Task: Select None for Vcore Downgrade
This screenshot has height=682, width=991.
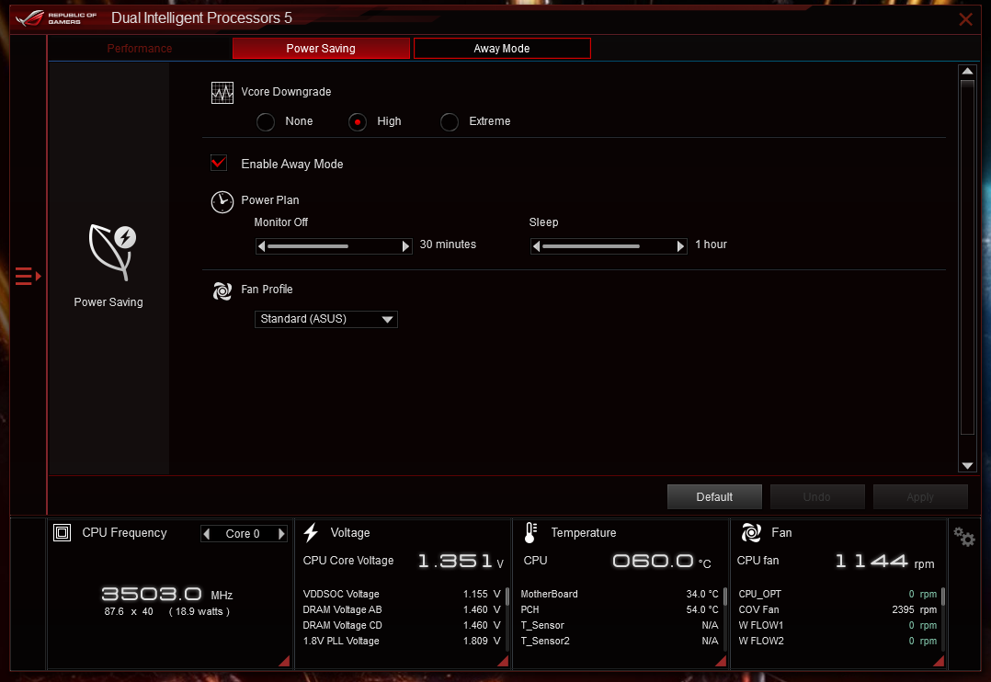Action: coord(266,121)
